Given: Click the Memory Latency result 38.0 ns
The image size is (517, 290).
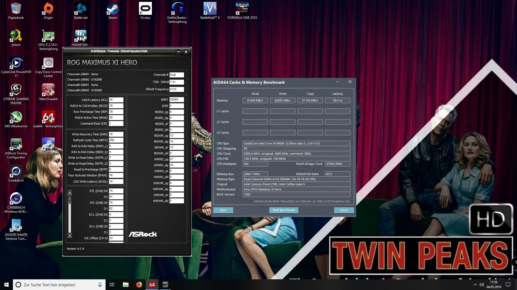Looking at the screenshot, I should [337, 100].
